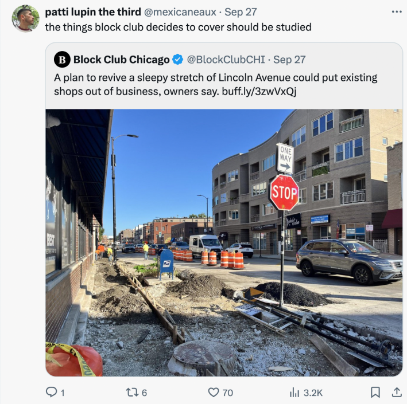Like the tweet with heart icon
Viewport: 407px width, 404px height.
click(x=214, y=392)
